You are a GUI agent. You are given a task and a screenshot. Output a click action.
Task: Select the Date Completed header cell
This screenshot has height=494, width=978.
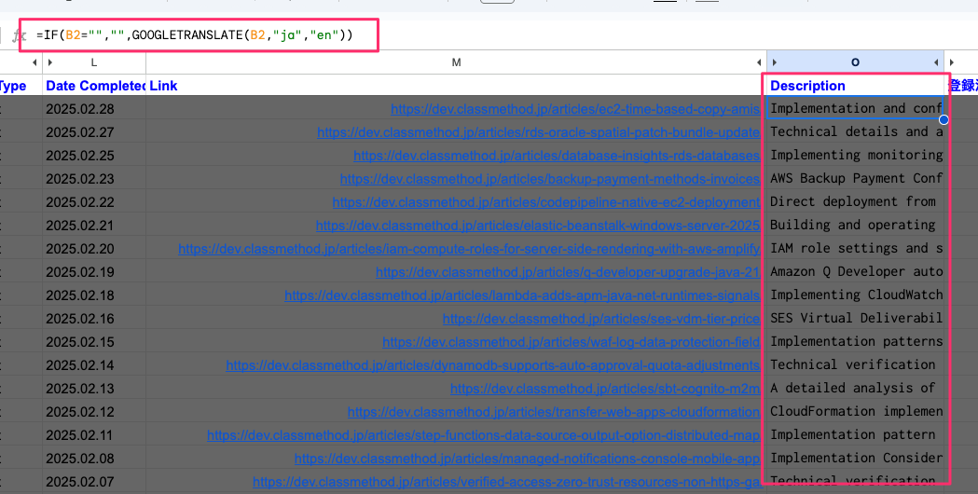(94, 86)
